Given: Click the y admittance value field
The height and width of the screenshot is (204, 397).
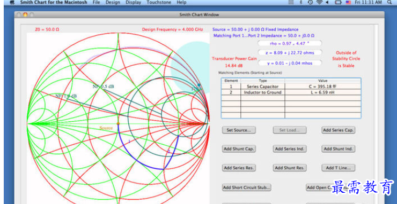Looking at the screenshot, I should pyautogui.click(x=290, y=63).
